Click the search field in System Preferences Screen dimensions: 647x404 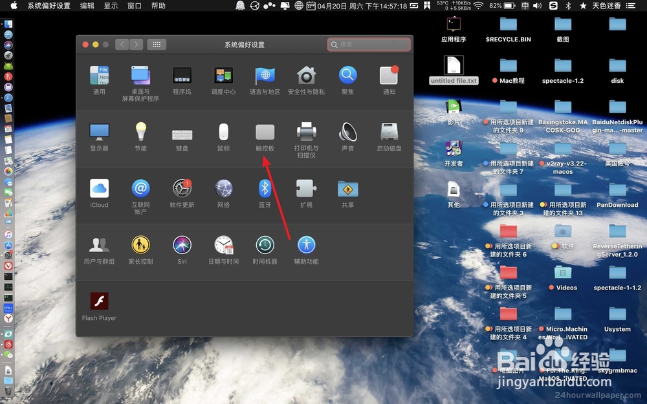pos(369,45)
